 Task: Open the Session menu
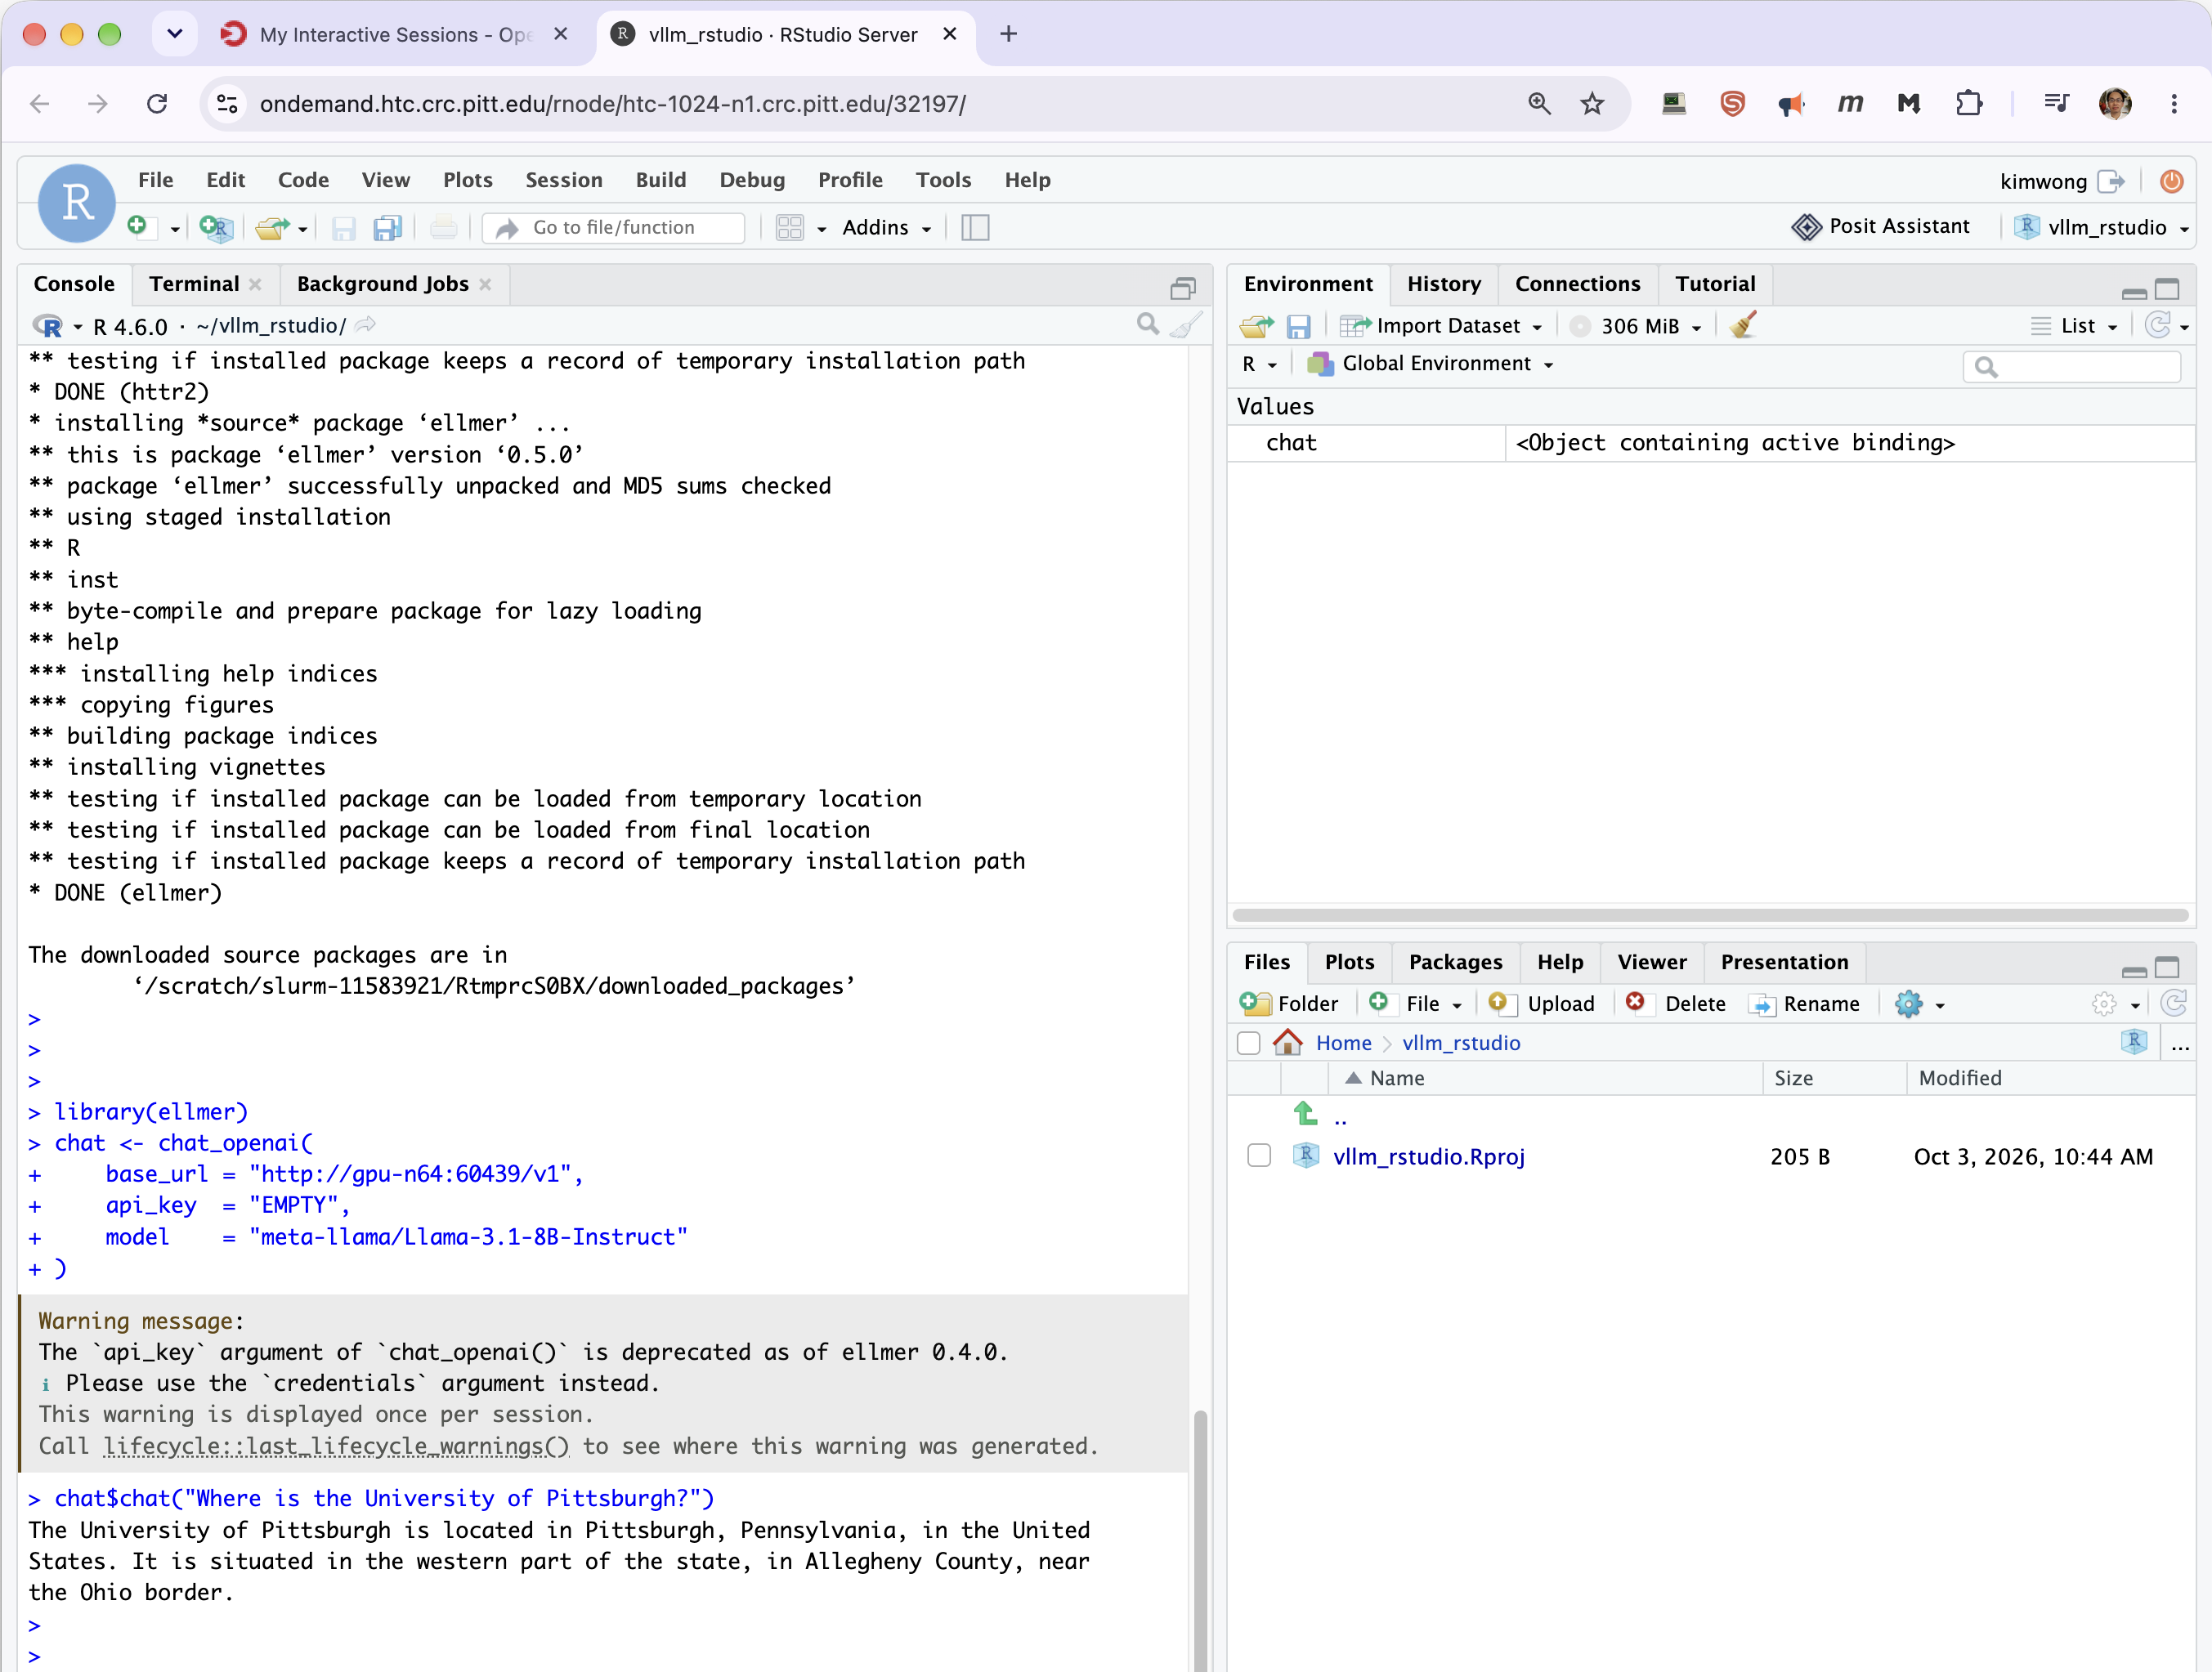tap(564, 180)
